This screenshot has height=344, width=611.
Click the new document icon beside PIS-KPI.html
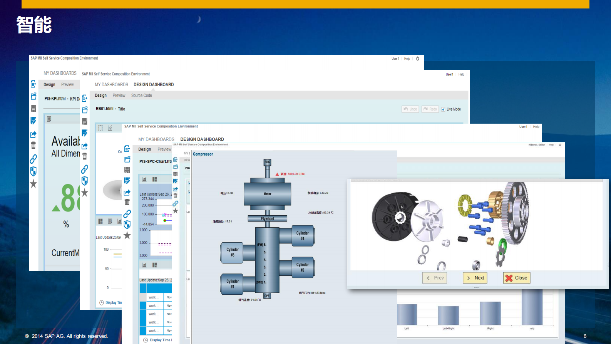coord(33,84)
